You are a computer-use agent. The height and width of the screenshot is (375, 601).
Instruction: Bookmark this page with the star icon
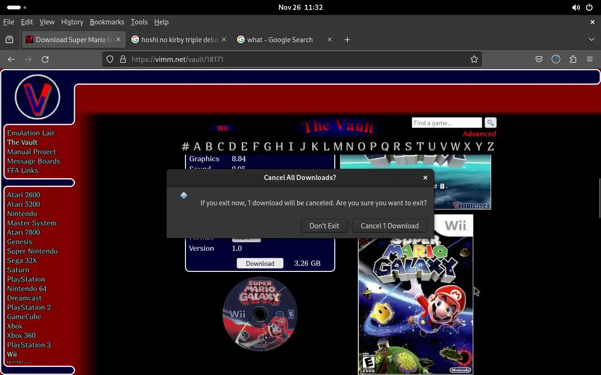[474, 59]
